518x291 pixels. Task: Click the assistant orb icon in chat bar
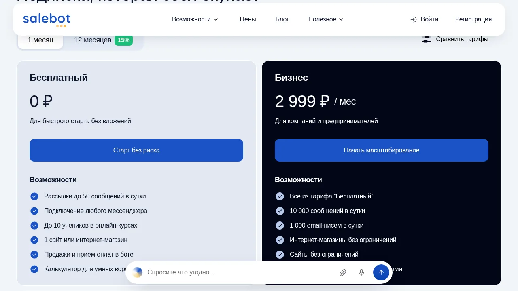(x=138, y=272)
